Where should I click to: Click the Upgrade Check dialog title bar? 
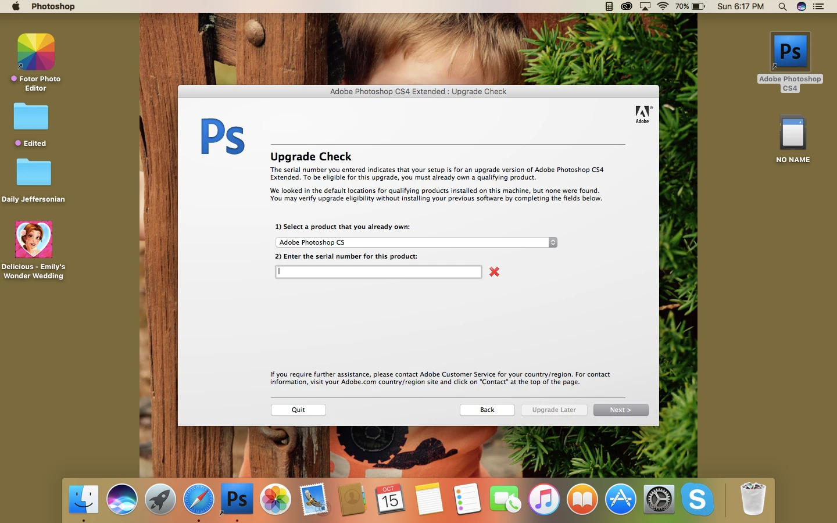419,91
